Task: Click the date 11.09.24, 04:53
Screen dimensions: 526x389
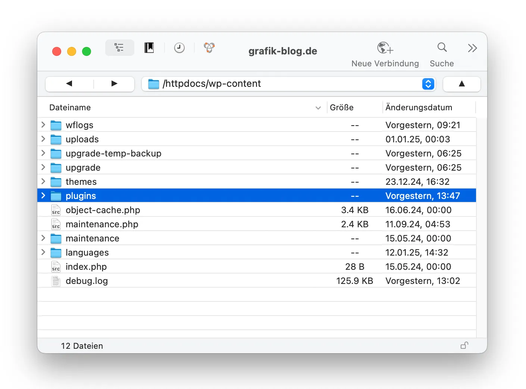Action: coord(418,224)
